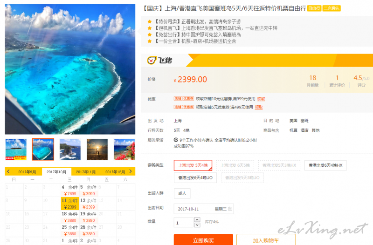Click 立即购买 buy now button
The width and height of the screenshot is (373, 245).
pos(203,239)
